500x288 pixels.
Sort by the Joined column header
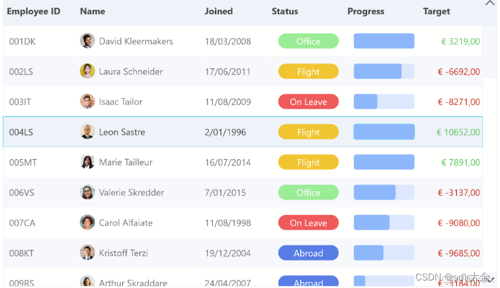click(x=219, y=12)
